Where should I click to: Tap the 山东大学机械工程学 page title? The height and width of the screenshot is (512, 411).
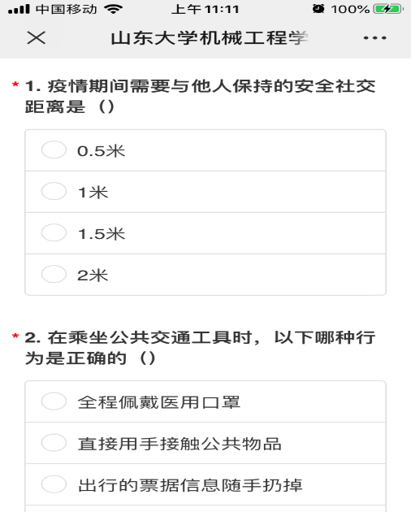point(210,38)
